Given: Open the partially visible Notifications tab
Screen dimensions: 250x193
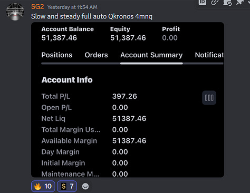Looking at the screenshot, I should 209,55.
